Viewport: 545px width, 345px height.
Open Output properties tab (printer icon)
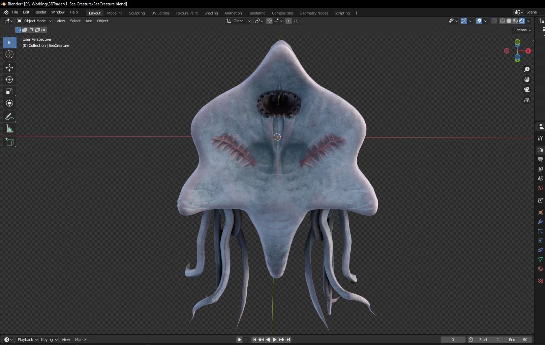pyautogui.click(x=540, y=160)
